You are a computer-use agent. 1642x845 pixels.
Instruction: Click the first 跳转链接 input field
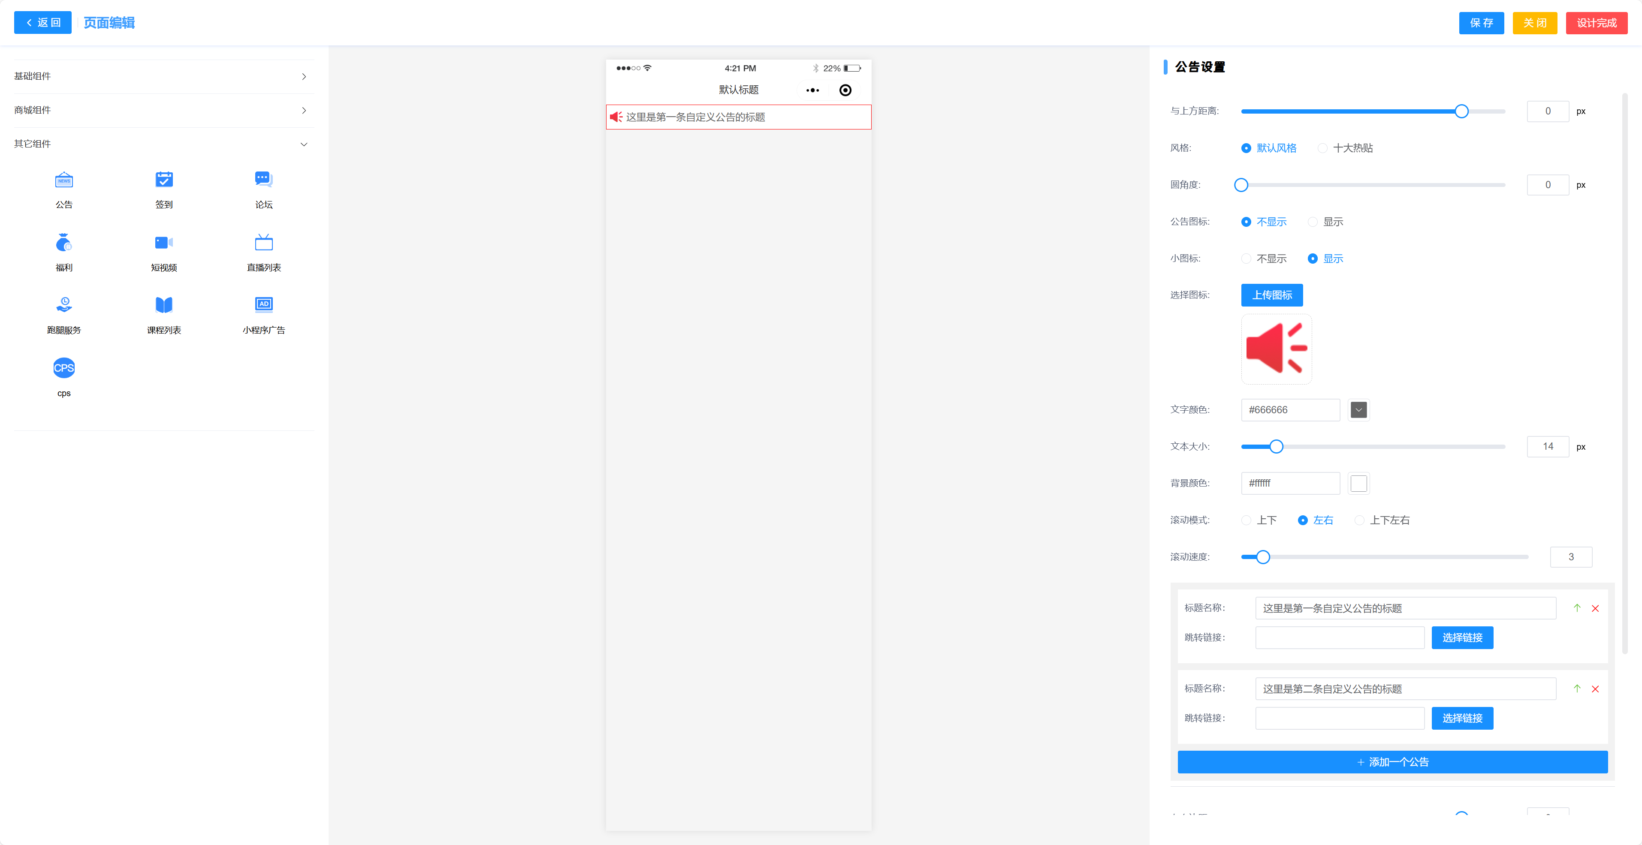[x=1339, y=637]
